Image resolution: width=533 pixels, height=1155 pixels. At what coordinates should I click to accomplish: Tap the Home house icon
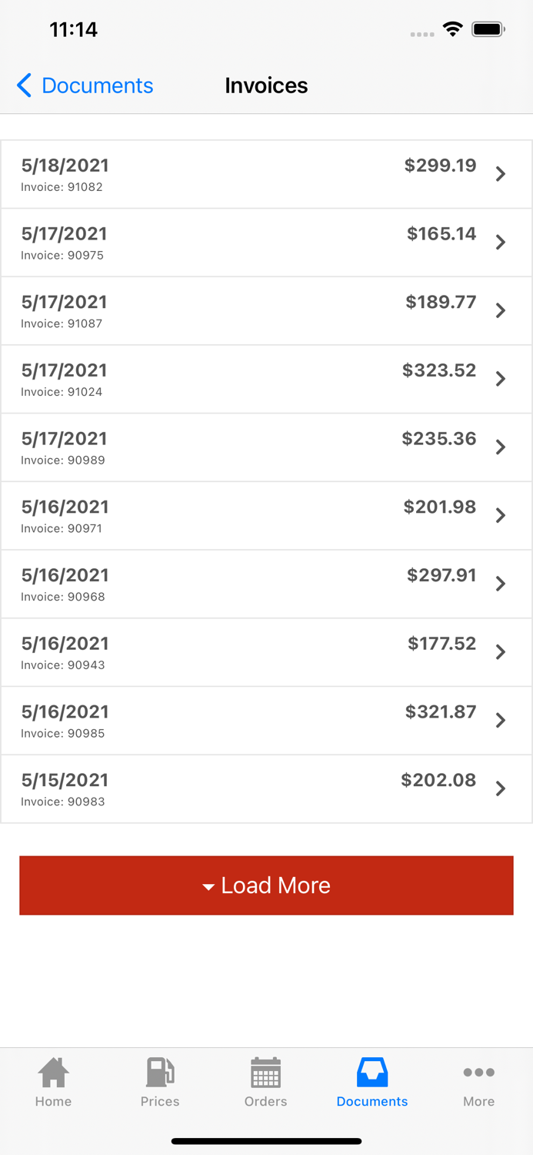pyautogui.click(x=53, y=1072)
